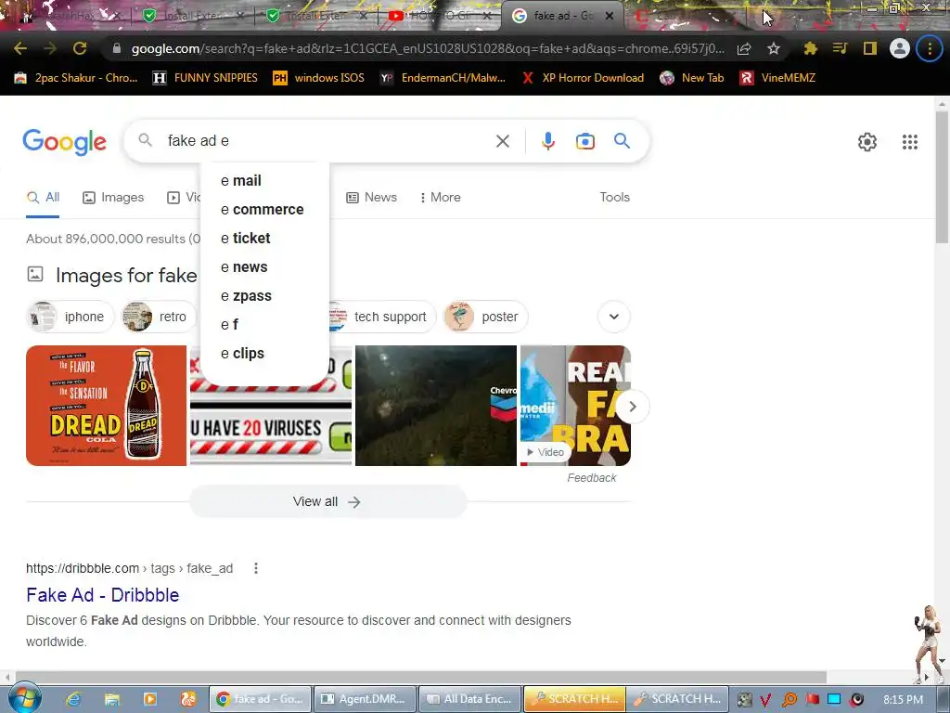
Task: Open the '2pac Shakur' bookmark
Action: click(76, 78)
